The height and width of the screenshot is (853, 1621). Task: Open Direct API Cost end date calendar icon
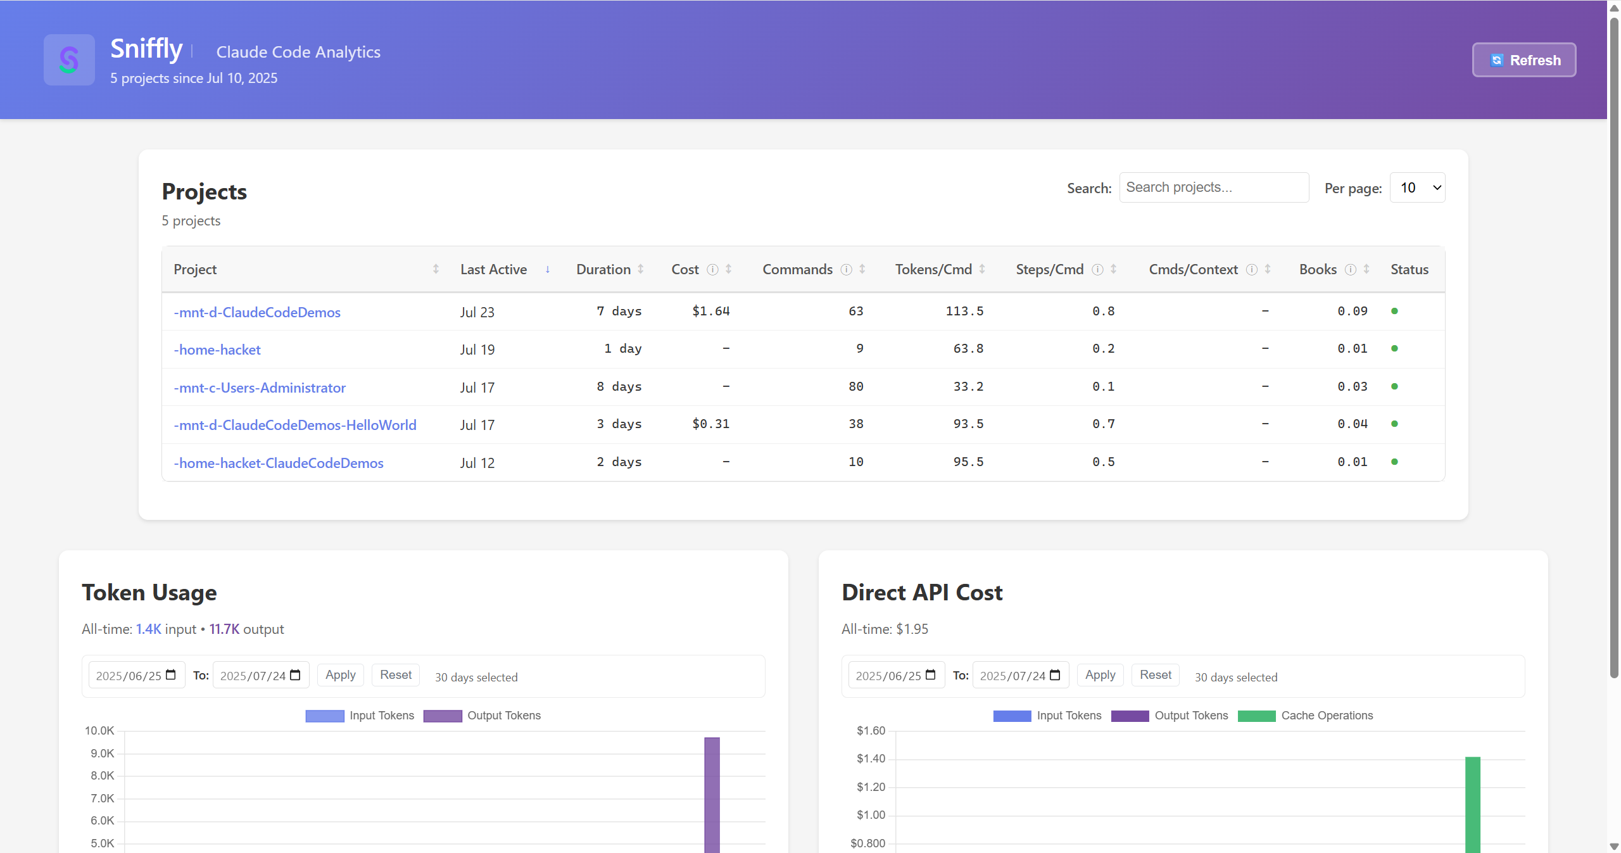coord(1054,675)
